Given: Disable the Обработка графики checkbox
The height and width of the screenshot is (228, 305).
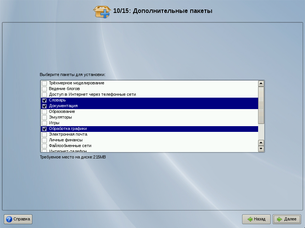Looking at the screenshot, I should (45, 129).
